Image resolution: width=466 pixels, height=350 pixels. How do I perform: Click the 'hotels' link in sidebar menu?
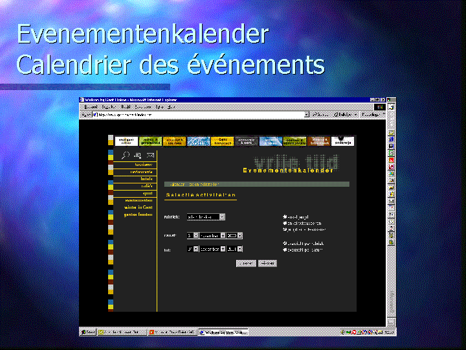[x=146, y=178]
